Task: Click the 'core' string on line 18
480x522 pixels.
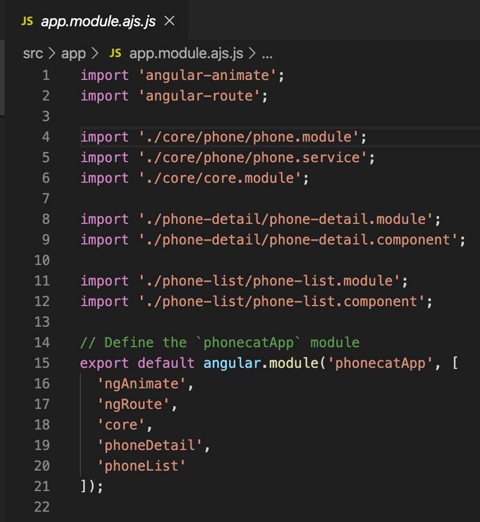Action: [121, 425]
